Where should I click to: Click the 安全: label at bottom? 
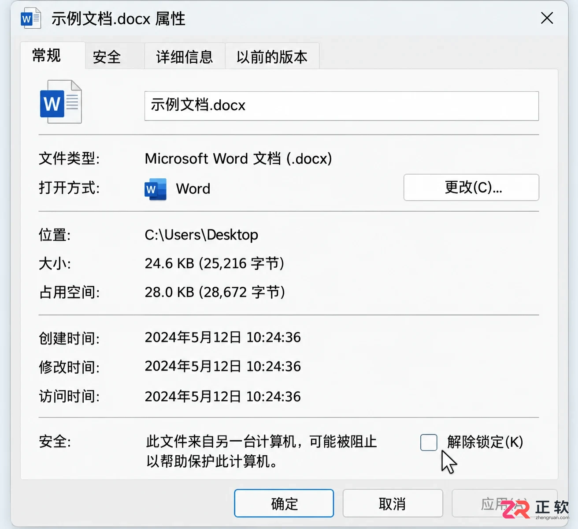click(x=55, y=441)
